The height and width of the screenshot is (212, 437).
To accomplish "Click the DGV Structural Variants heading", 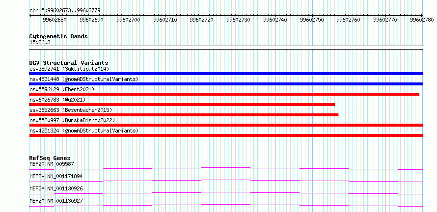I will (x=69, y=63).
